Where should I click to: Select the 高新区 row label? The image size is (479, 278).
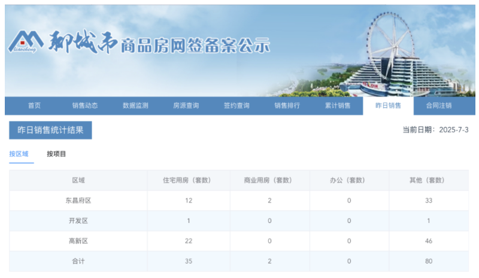point(78,241)
